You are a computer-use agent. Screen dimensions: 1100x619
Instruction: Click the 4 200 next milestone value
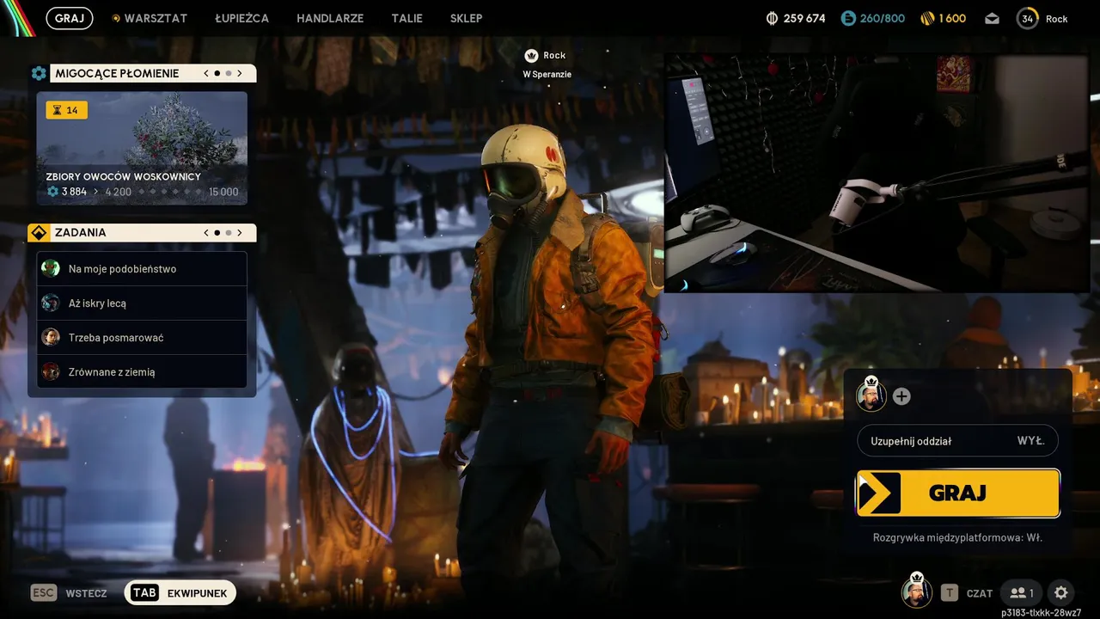point(119,192)
